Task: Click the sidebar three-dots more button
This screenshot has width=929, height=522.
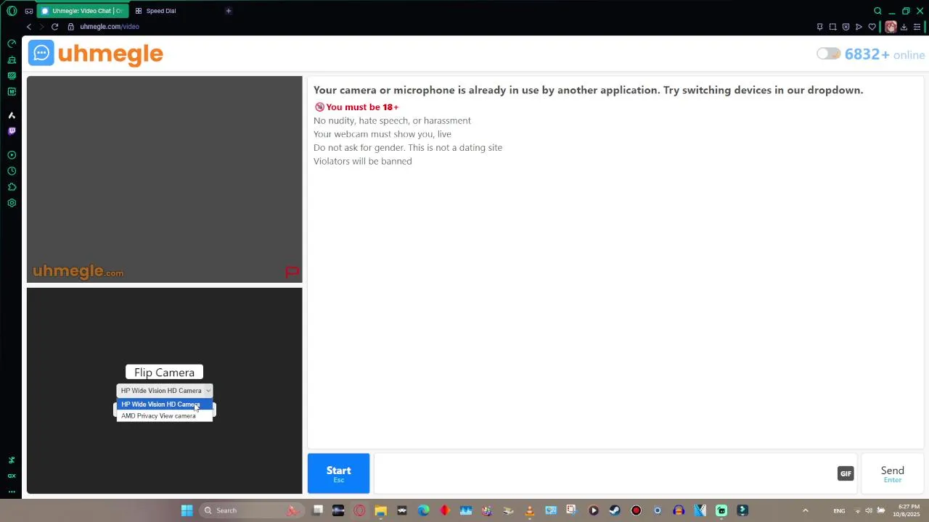Action: tap(12, 492)
